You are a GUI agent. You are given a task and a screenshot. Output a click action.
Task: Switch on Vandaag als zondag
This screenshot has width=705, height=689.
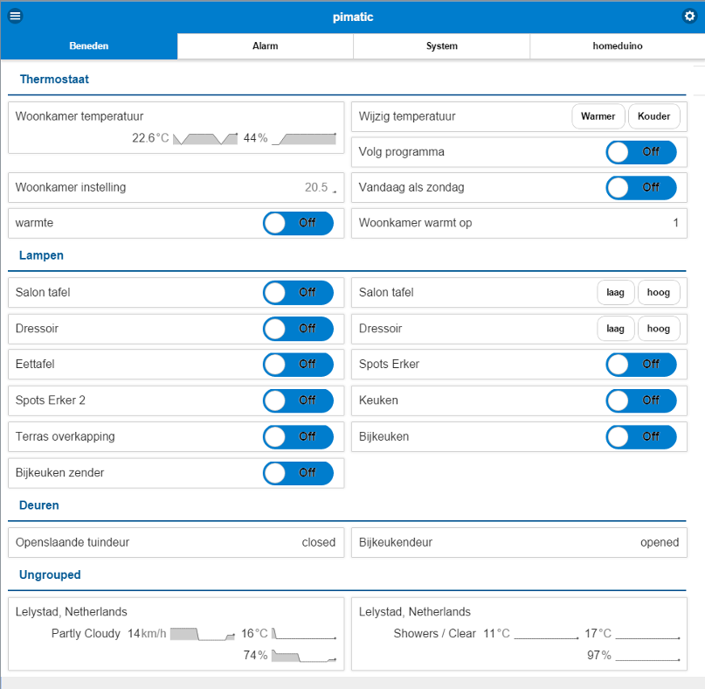click(x=641, y=187)
